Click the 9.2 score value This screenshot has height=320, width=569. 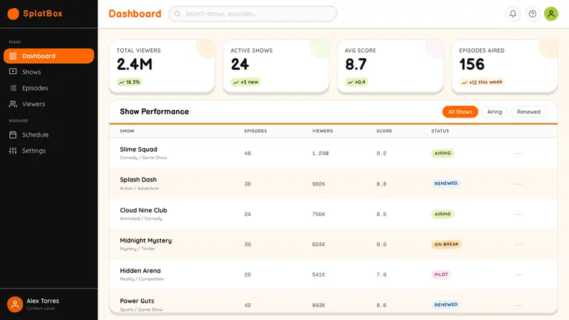381,154
